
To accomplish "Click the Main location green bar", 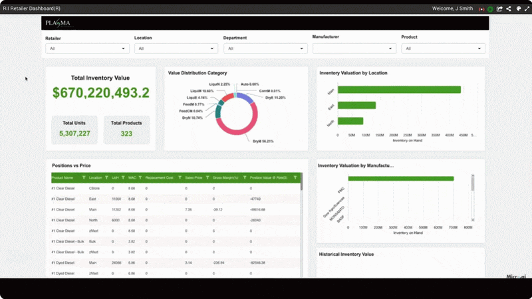I will click(400, 90).
